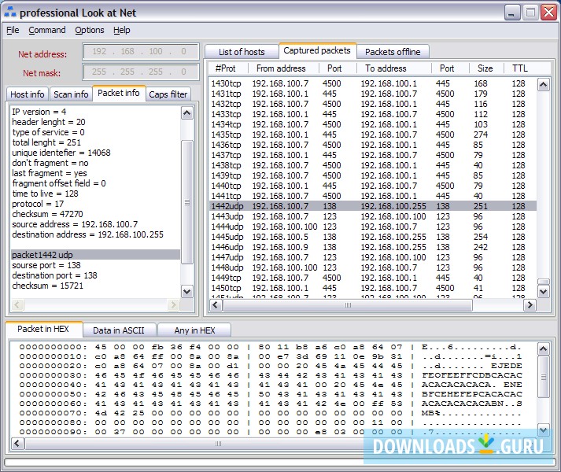The width and height of the screenshot is (561, 472).
Task: Open the Options menu
Action: pos(90,30)
